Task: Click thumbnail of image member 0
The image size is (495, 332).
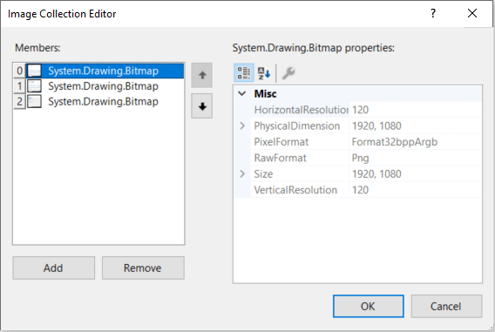Action: pyautogui.click(x=34, y=71)
